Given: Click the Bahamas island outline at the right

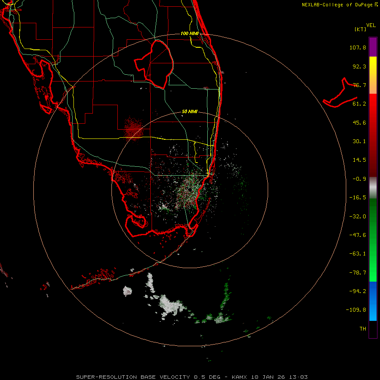Looking at the screenshot, I should 340,93.
